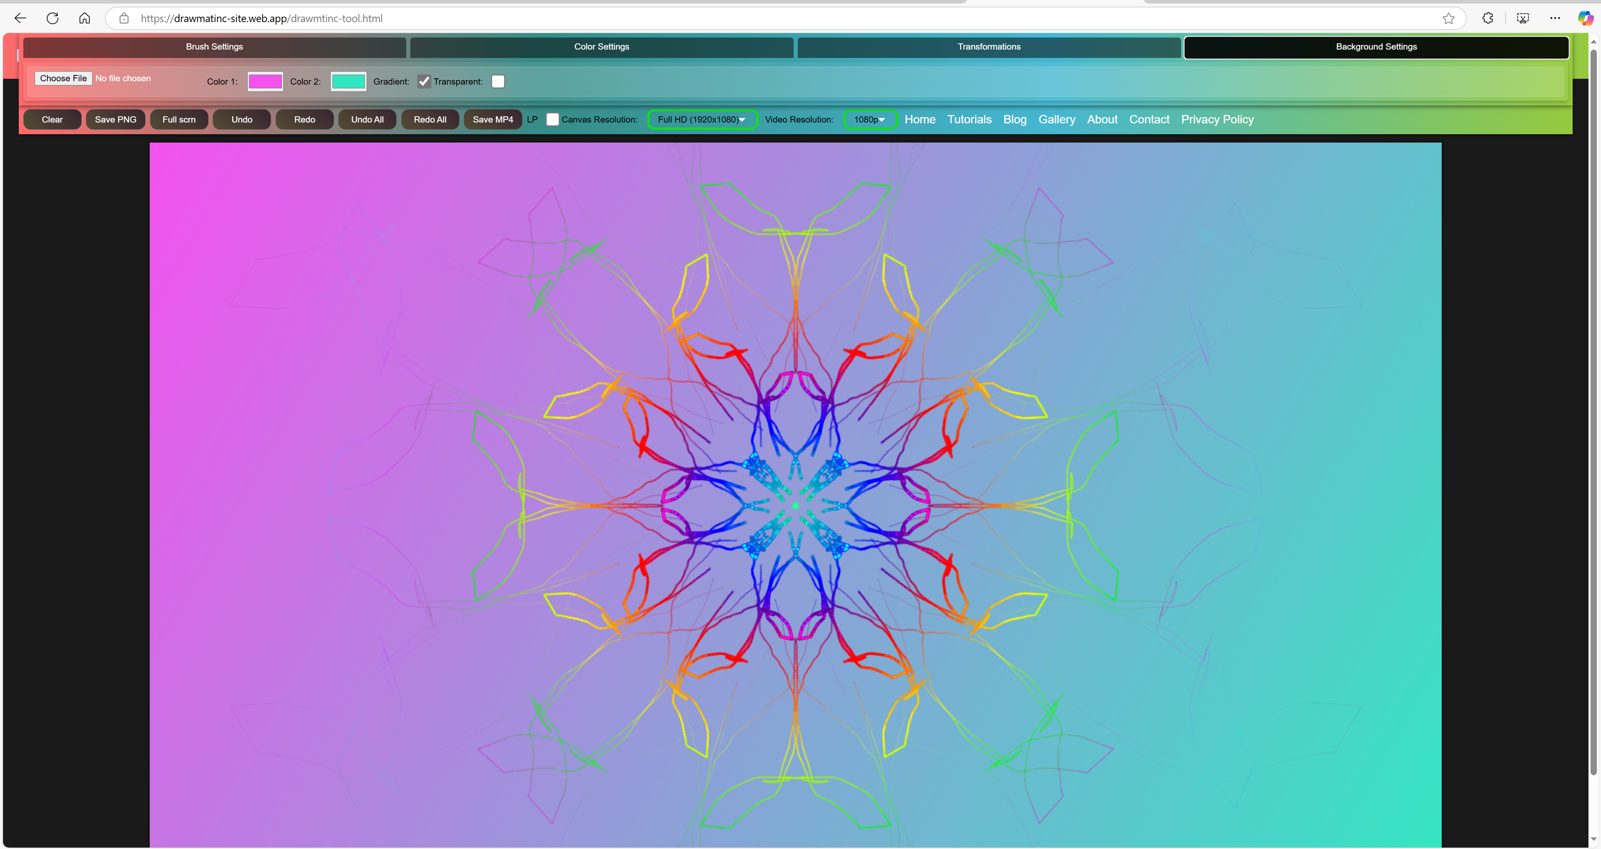This screenshot has width=1601, height=849.
Task: Open the Gallery link
Action: (x=1057, y=119)
